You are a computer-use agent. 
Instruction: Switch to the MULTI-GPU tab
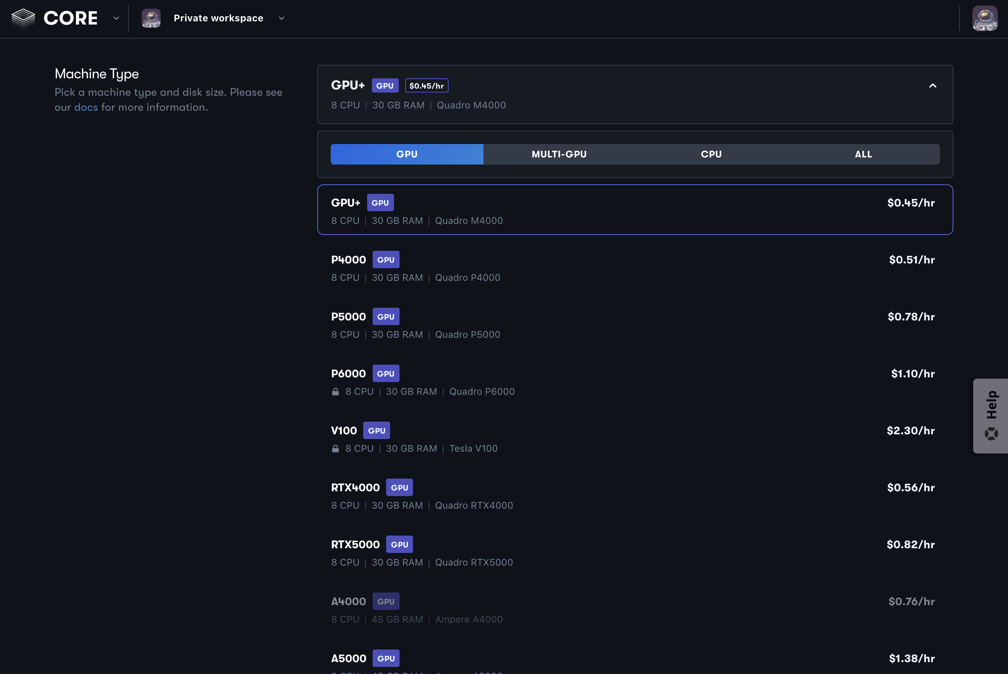pyautogui.click(x=559, y=154)
